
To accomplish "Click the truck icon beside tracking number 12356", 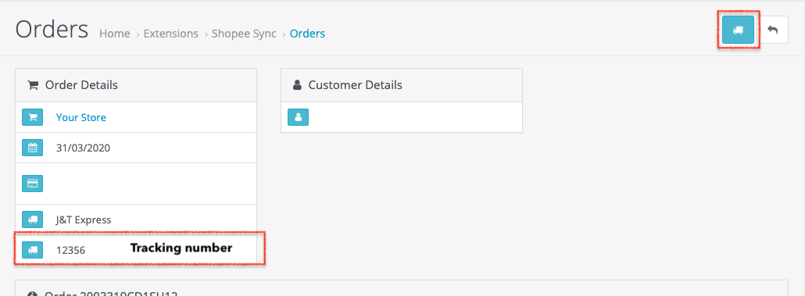I will coord(32,250).
